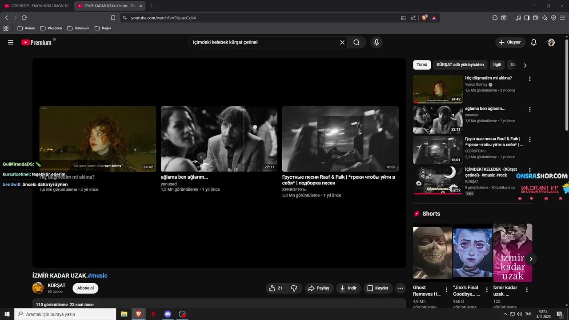Bookmark this page via the address bar icon

point(113,18)
